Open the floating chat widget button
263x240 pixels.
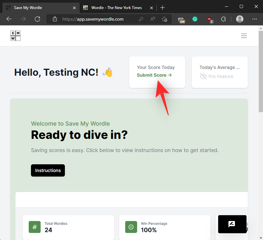coord(232,224)
